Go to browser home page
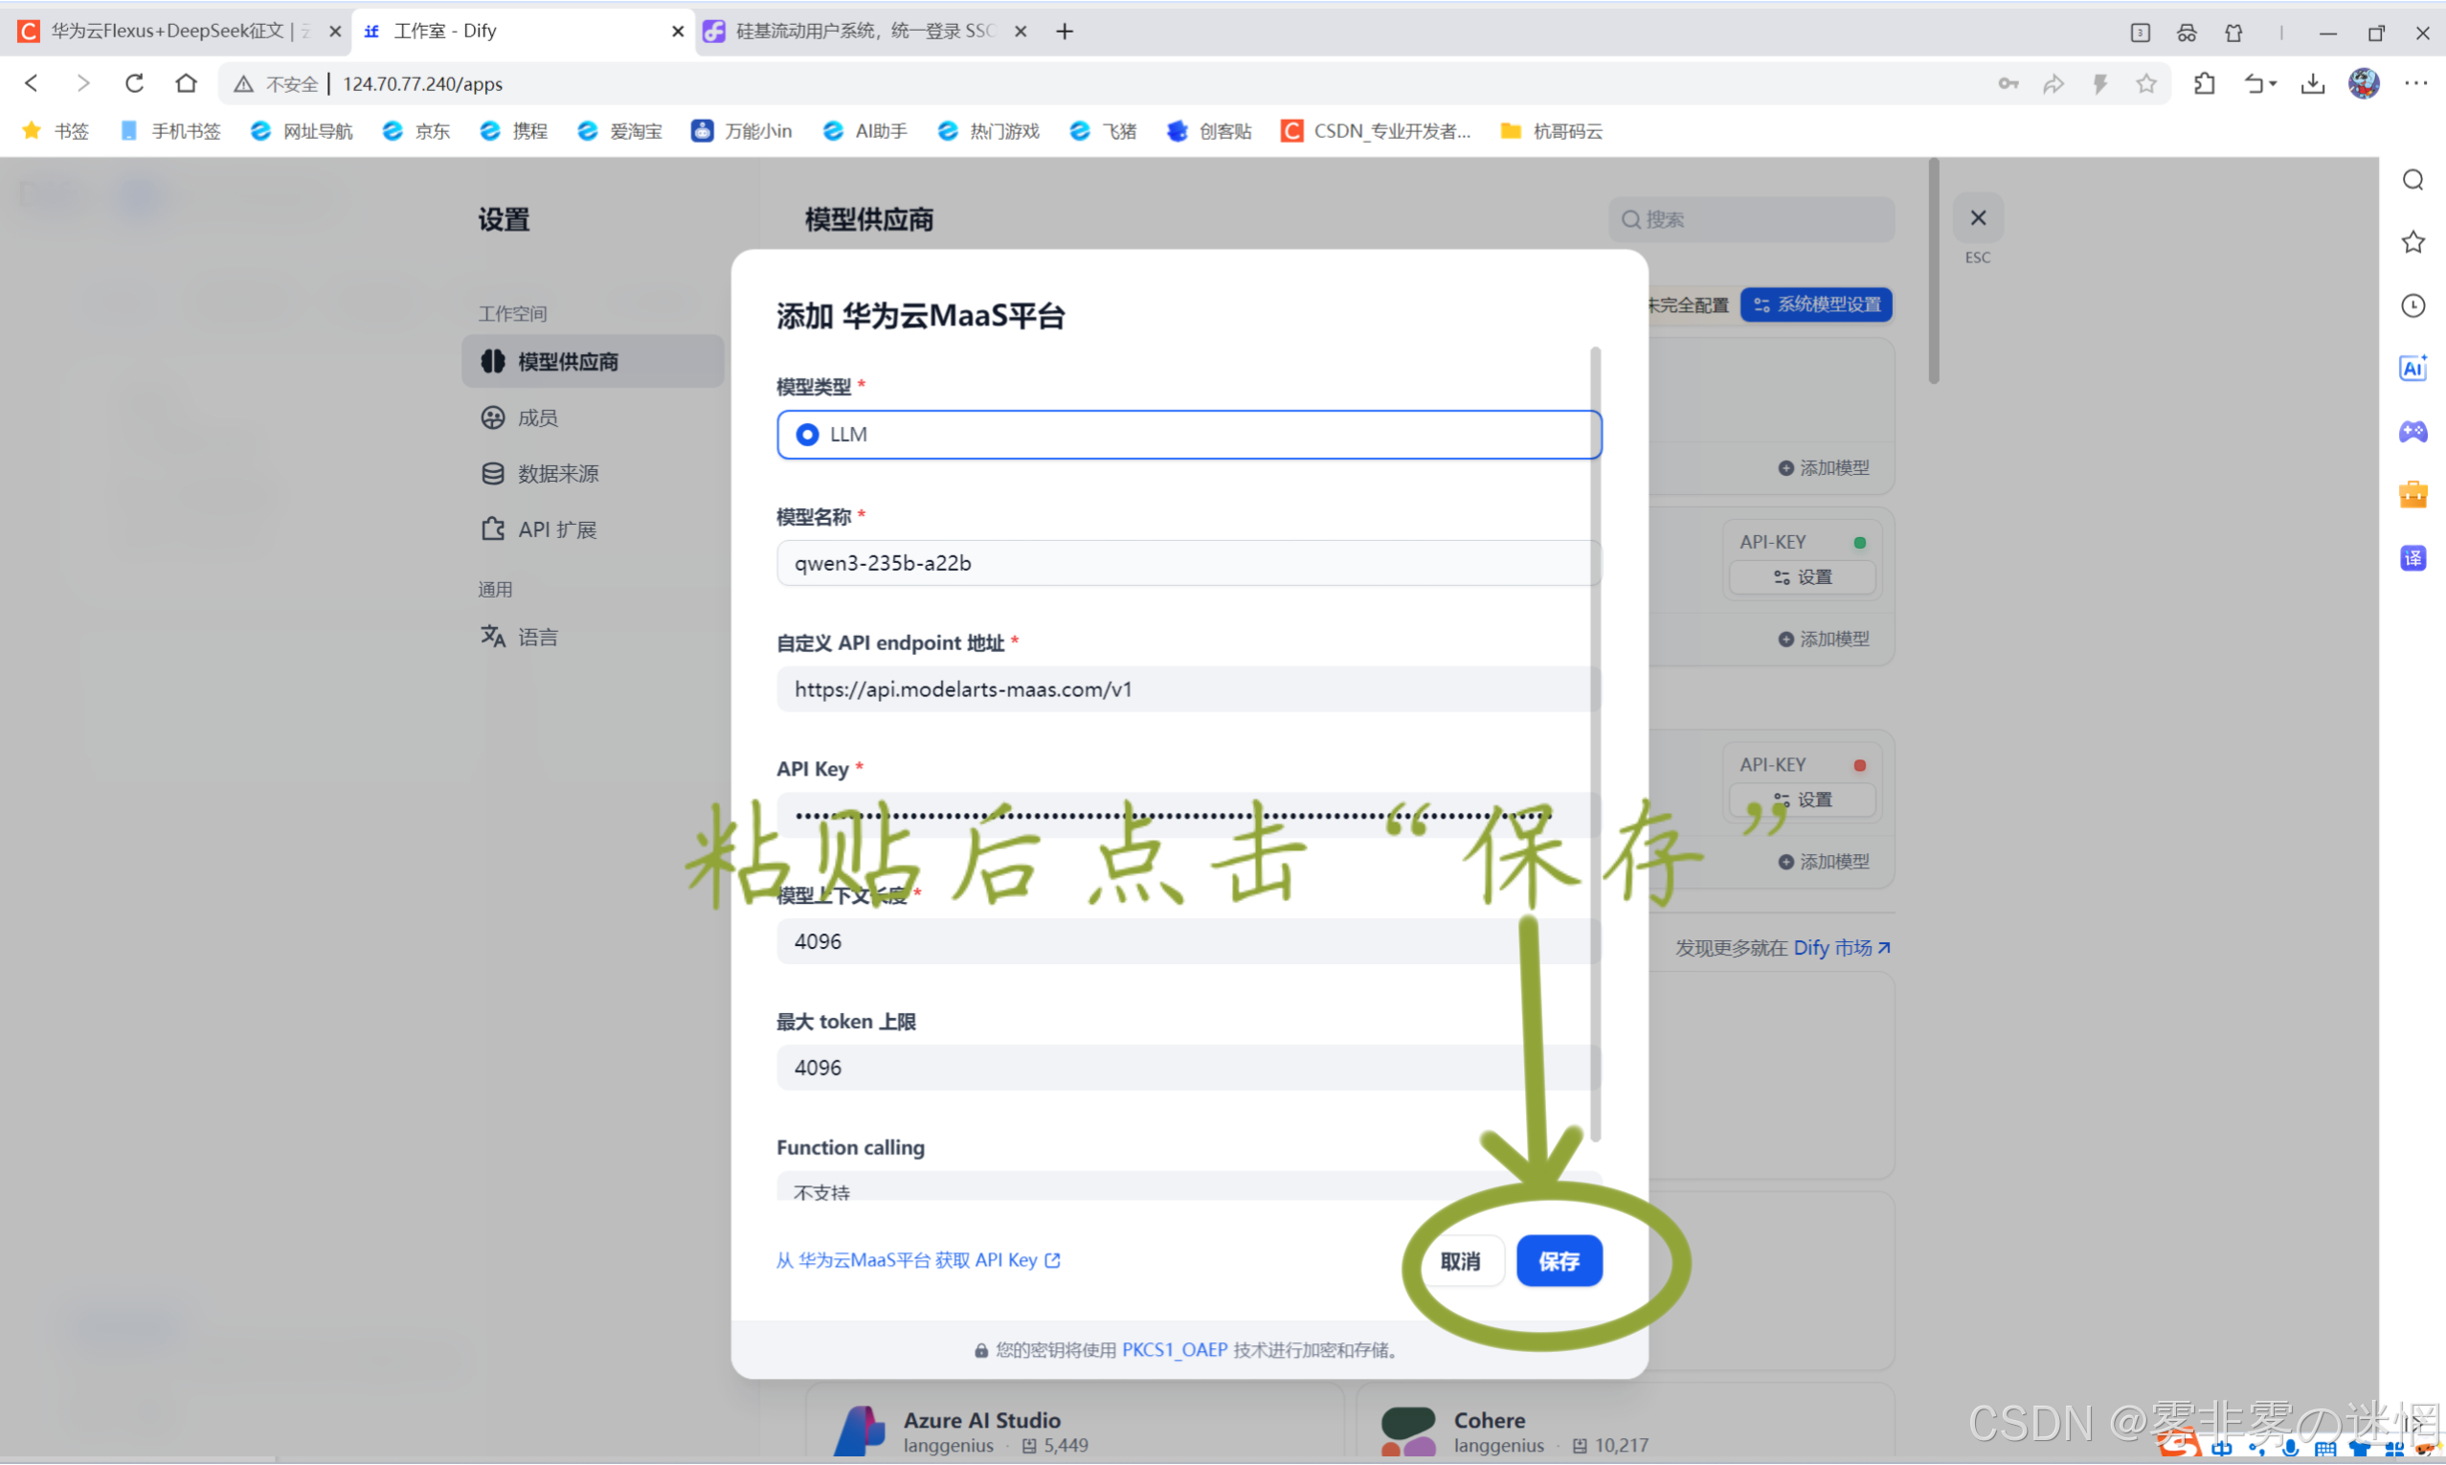This screenshot has width=2446, height=1465. pyautogui.click(x=186, y=83)
